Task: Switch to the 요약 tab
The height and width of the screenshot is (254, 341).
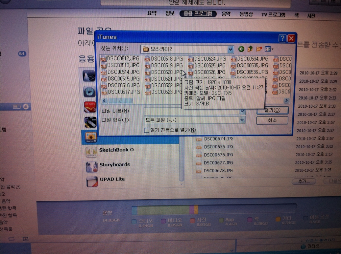Action: coord(152,13)
